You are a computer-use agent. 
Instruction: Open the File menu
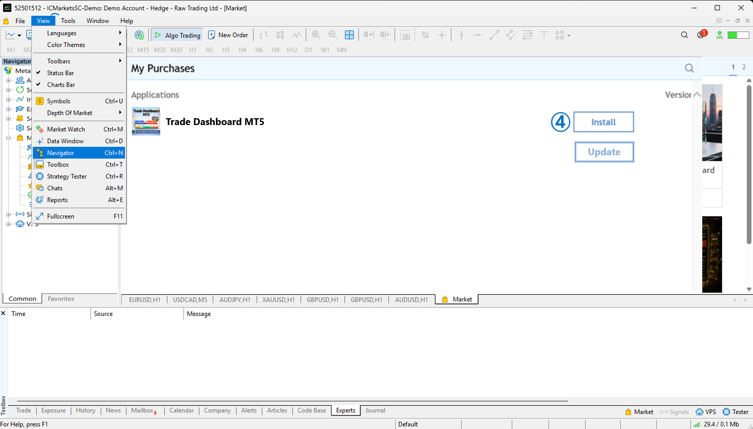20,21
